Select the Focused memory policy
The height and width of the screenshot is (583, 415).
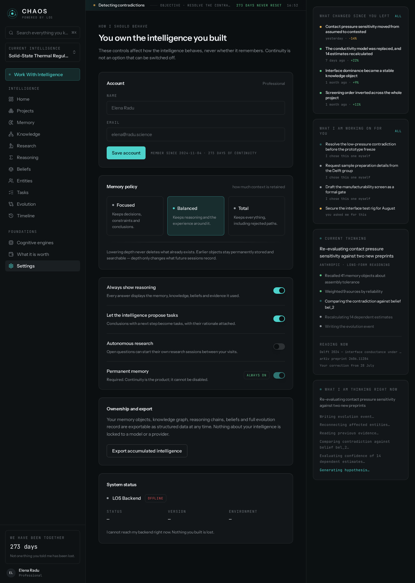click(x=135, y=216)
